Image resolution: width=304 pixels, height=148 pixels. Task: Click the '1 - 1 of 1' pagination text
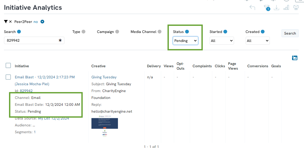coord(151,147)
